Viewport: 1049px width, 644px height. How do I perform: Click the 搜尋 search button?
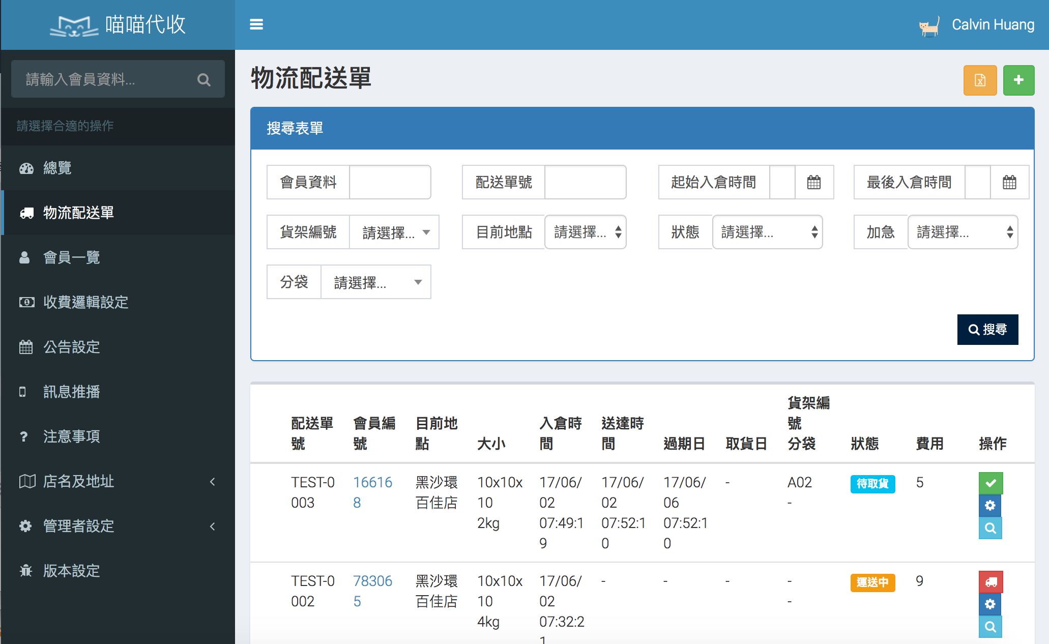click(987, 330)
